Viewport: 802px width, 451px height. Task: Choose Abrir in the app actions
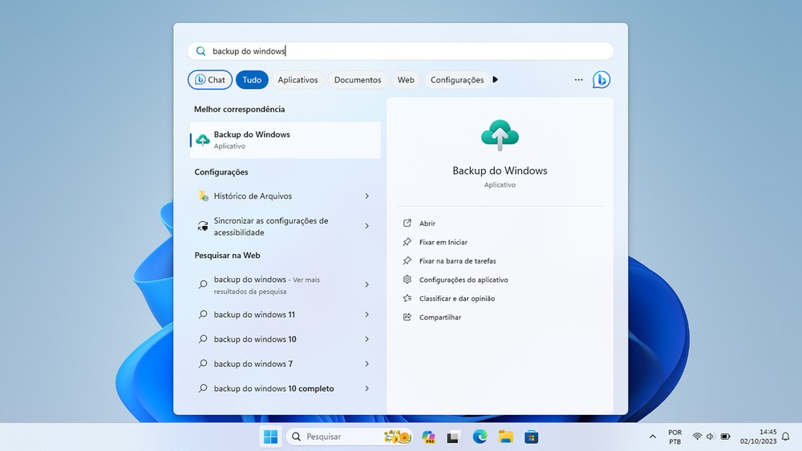click(x=427, y=223)
